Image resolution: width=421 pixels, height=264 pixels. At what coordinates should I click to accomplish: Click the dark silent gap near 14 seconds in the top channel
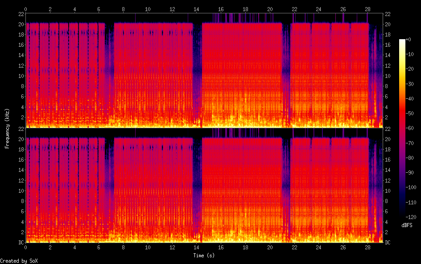pyautogui.click(x=197, y=67)
